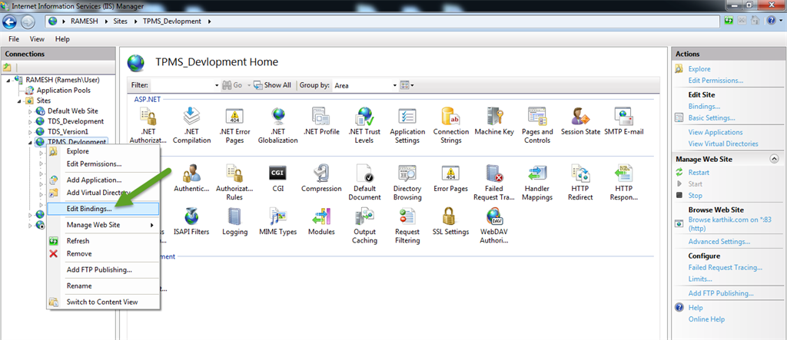Click Bindings link in Actions pane
The height and width of the screenshot is (340, 787).
click(704, 107)
